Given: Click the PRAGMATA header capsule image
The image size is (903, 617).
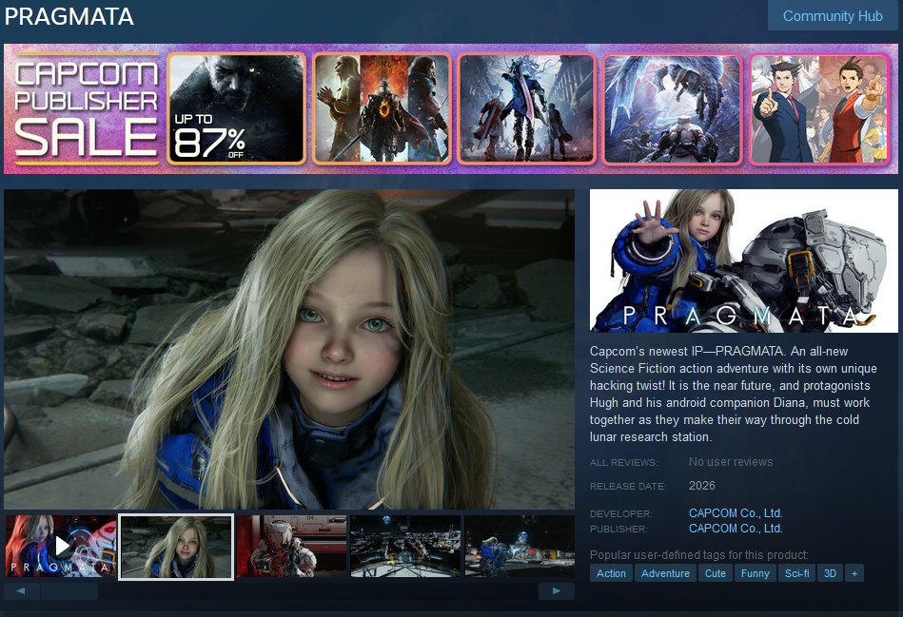Looking at the screenshot, I should coord(743,260).
